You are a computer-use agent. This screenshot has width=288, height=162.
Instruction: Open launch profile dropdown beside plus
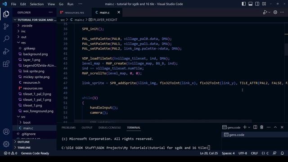click(x=249, y=127)
